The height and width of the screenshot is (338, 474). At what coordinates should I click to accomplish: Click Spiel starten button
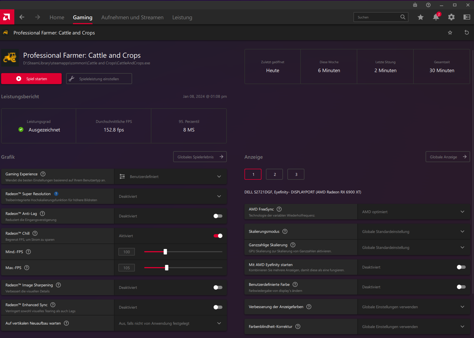pyautogui.click(x=31, y=79)
